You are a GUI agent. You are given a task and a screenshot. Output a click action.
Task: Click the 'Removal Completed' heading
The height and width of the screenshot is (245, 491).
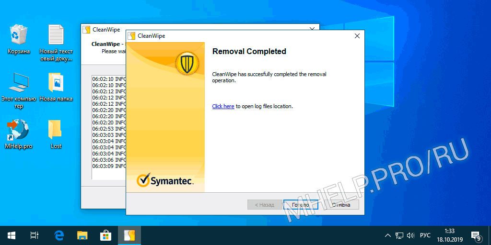pyautogui.click(x=249, y=51)
